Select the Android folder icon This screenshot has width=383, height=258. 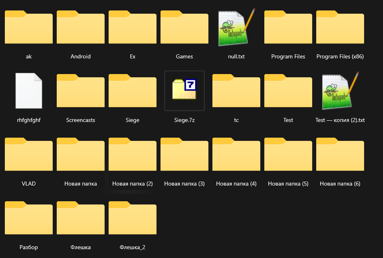click(x=80, y=27)
